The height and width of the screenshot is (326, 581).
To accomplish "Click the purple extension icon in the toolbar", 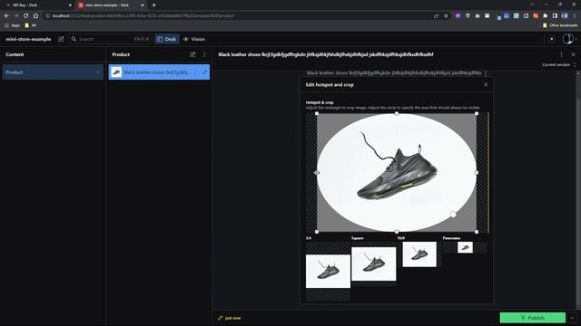I will [458, 16].
